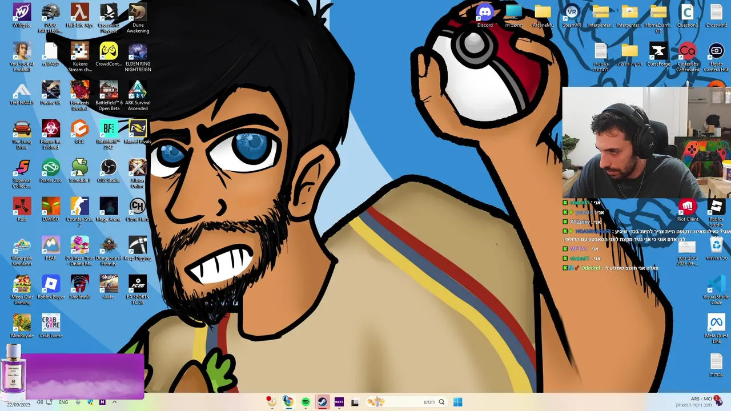Open Plague Inc Evolved shortcut
Viewport: 731px width, 411px height.
click(51, 134)
